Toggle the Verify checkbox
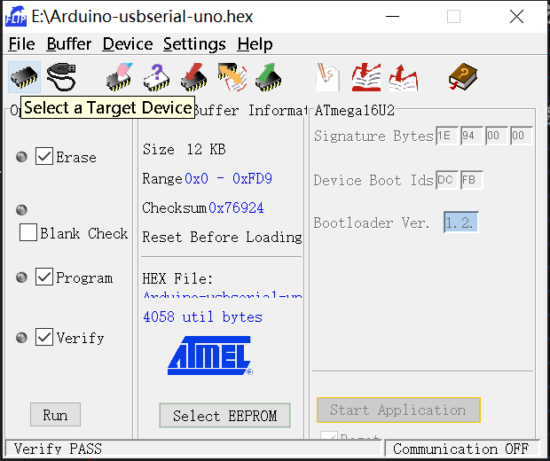The height and width of the screenshot is (461, 550). click(x=44, y=337)
